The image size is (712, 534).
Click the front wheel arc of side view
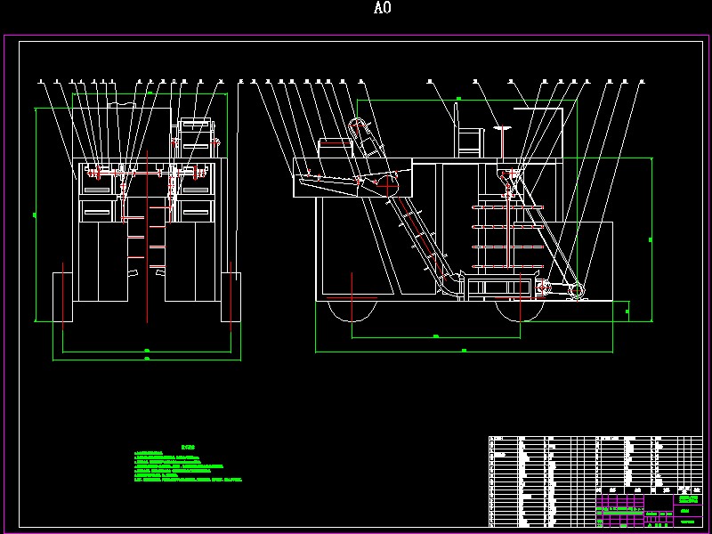520,311
